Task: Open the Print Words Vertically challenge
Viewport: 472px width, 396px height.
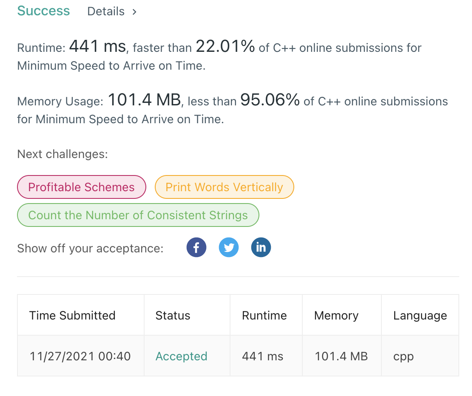Action: 224,187
